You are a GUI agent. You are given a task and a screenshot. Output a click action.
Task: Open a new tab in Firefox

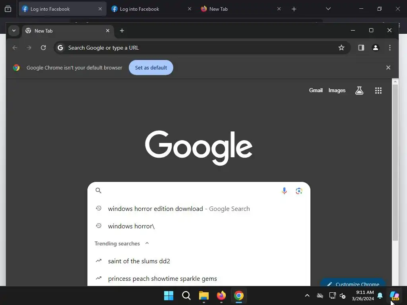[294, 9]
